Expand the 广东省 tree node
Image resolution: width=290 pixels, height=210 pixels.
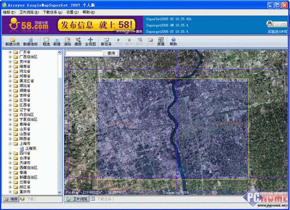coord(11,51)
